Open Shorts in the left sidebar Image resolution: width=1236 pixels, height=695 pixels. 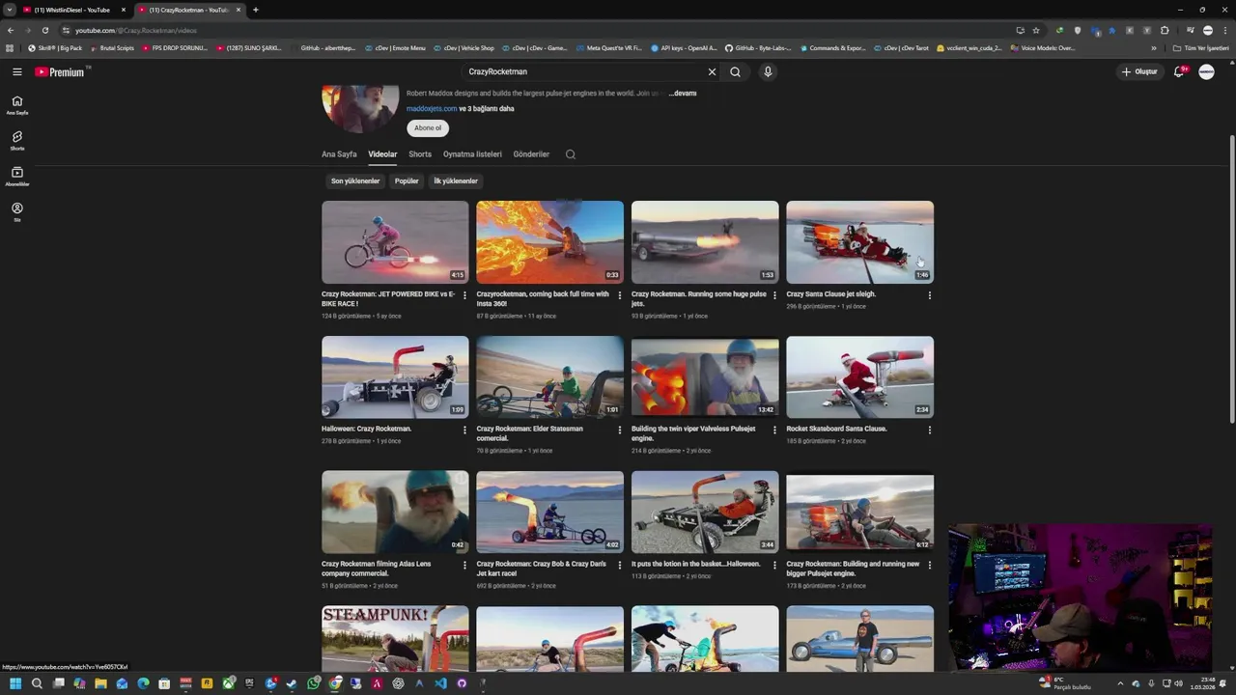click(x=17, y=141)
